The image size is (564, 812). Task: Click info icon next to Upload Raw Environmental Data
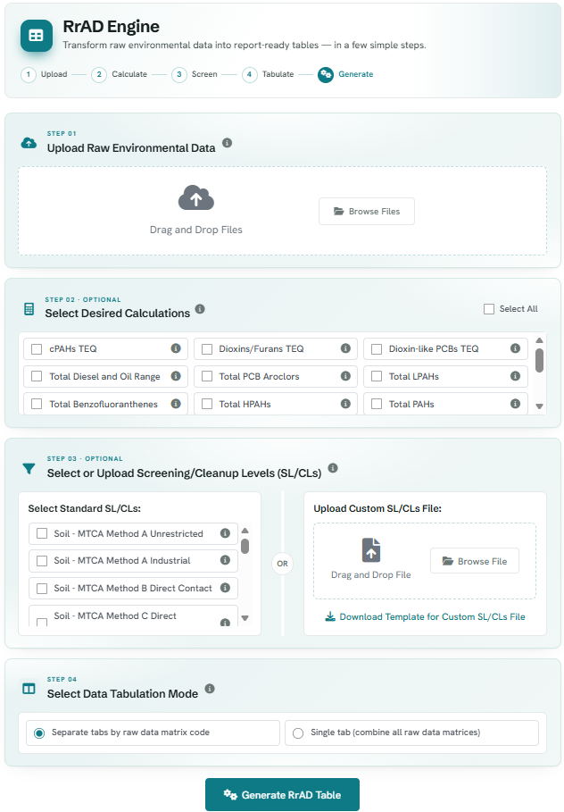pyautogui.click(x=228, y=143)
